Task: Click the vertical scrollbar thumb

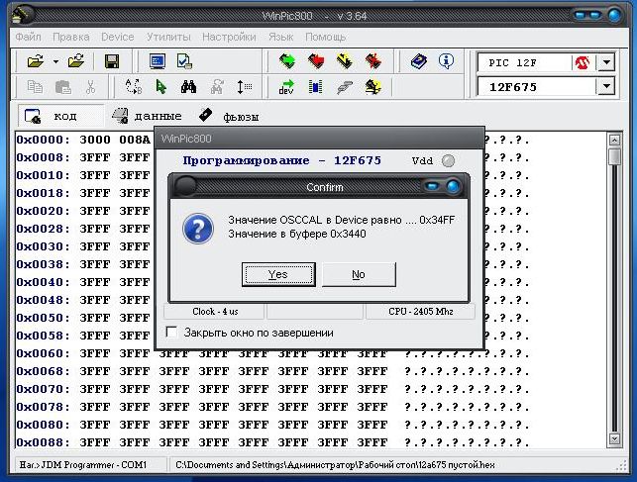Action: (614, 156)
